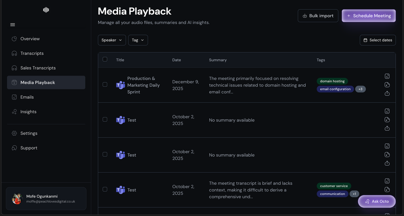Check the Production & Marketing Daily Sprint row

pyautogui.click(x=105, y=84)
